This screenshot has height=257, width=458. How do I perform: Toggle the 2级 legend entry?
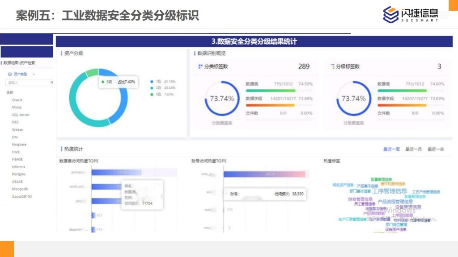coord(163,88)
